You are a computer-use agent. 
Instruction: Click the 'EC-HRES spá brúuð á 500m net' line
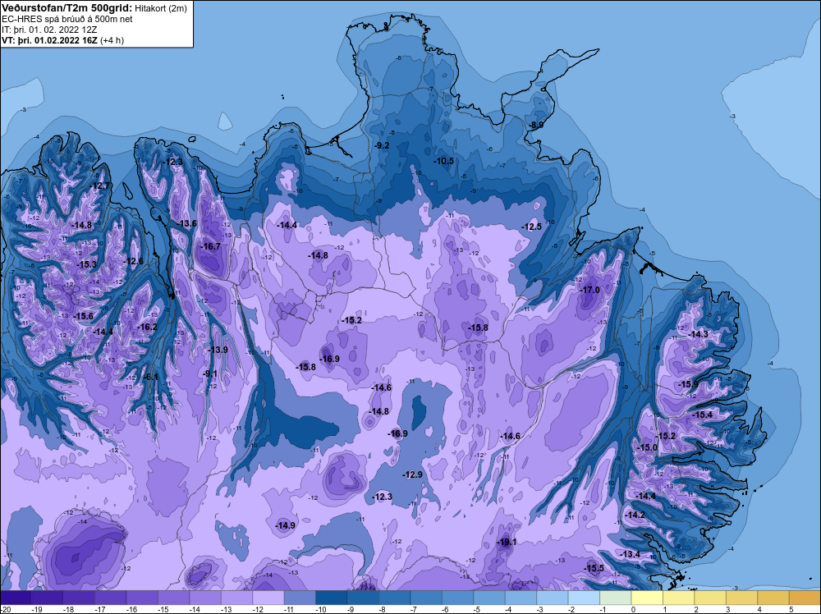pyautogui.click(x=67, y=20)
